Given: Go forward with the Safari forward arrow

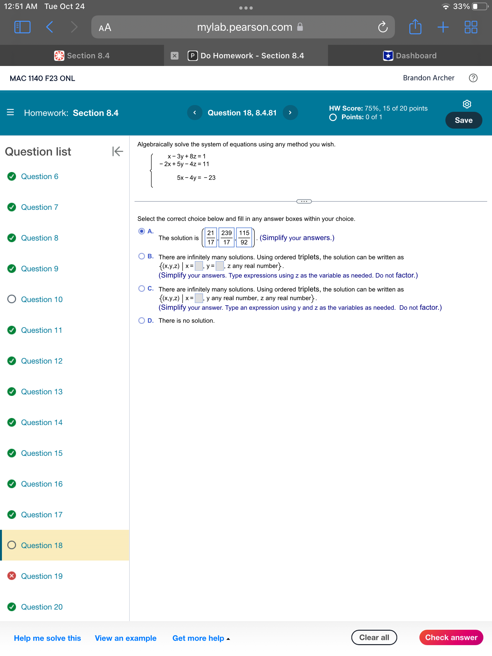Looking at the screenshot, I should point(74,27).
